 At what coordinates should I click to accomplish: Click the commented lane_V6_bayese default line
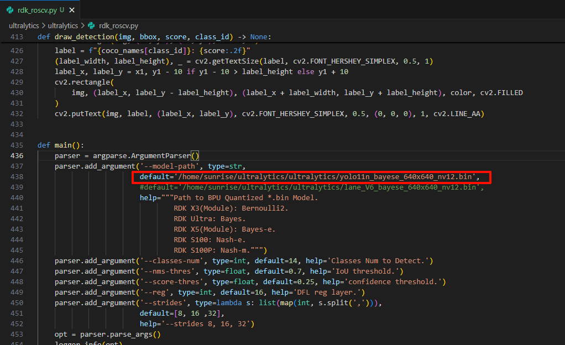[312, 187]
